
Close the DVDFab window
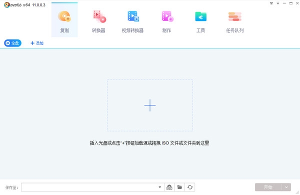click(x=297, y=3)
